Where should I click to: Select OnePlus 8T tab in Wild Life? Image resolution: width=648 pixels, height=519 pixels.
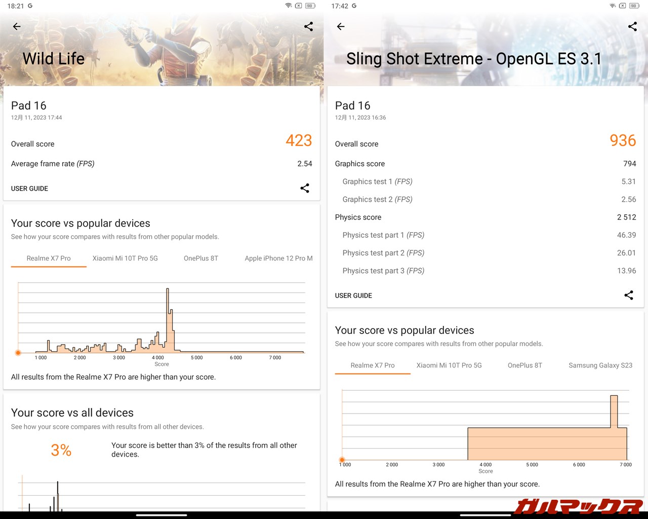point(201,258)
